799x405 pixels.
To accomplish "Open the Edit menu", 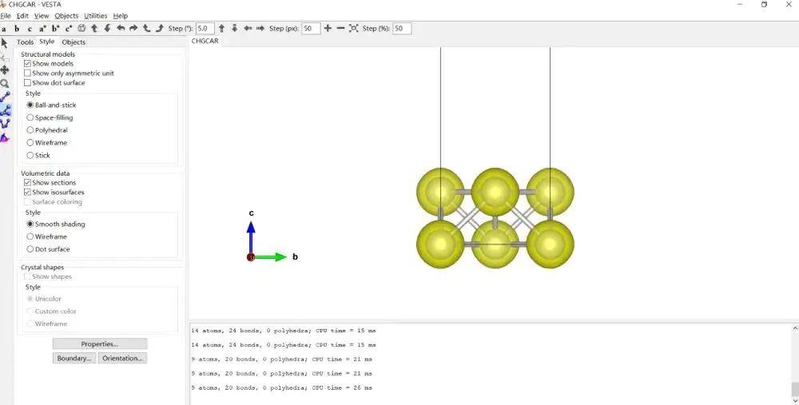I will (x=22, y=16).
